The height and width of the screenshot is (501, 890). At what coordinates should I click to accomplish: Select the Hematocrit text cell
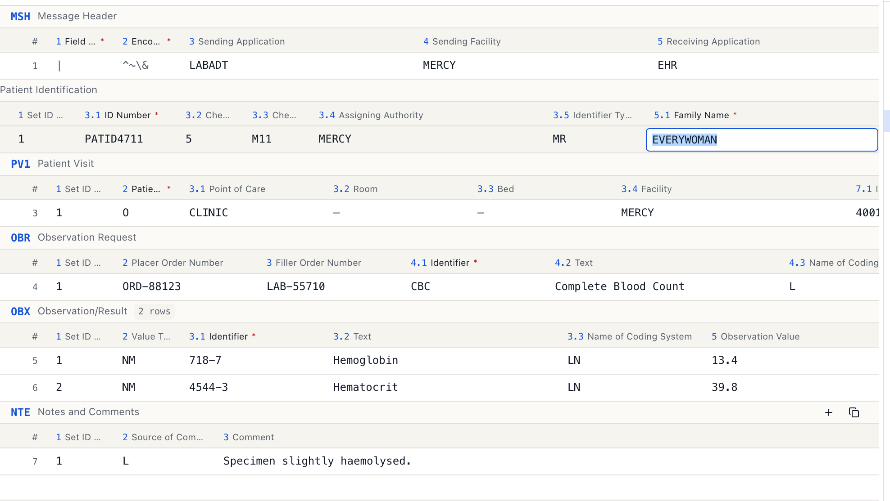pyautogui.click(x=365, y=387)
